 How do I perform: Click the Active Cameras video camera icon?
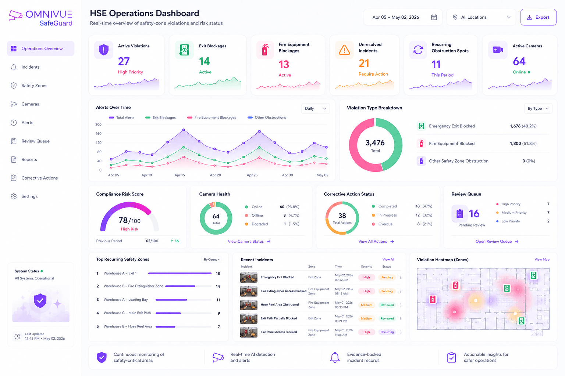[498, 50]
